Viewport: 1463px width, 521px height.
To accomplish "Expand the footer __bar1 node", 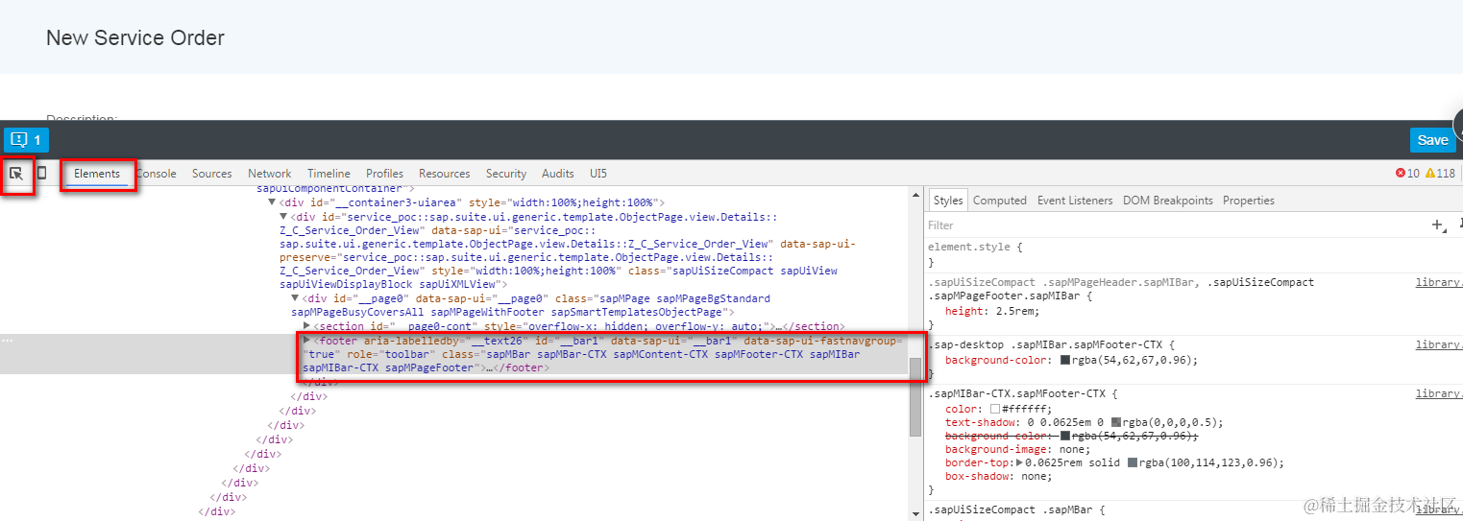I will pos(306,340).
